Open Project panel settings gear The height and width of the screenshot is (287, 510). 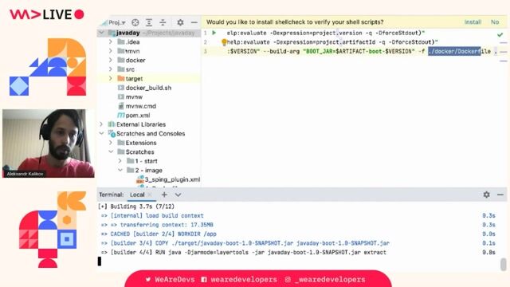tap(180, 22)
